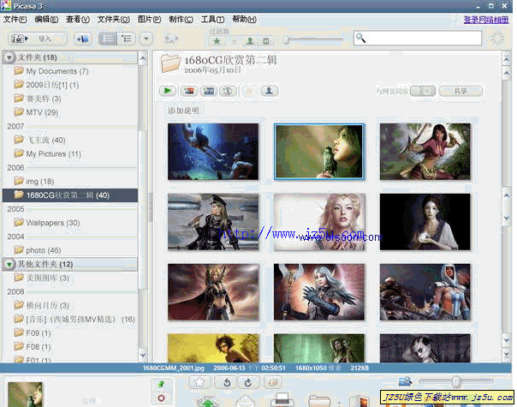This screenshot has width=517, height=407.
Task: Click the create gift CD icon
Action: (228, 91)
